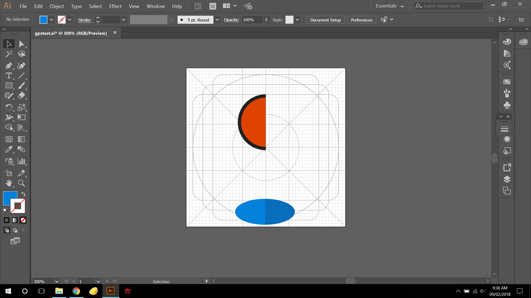Enable Draw Behind mode

coord(15,230)
